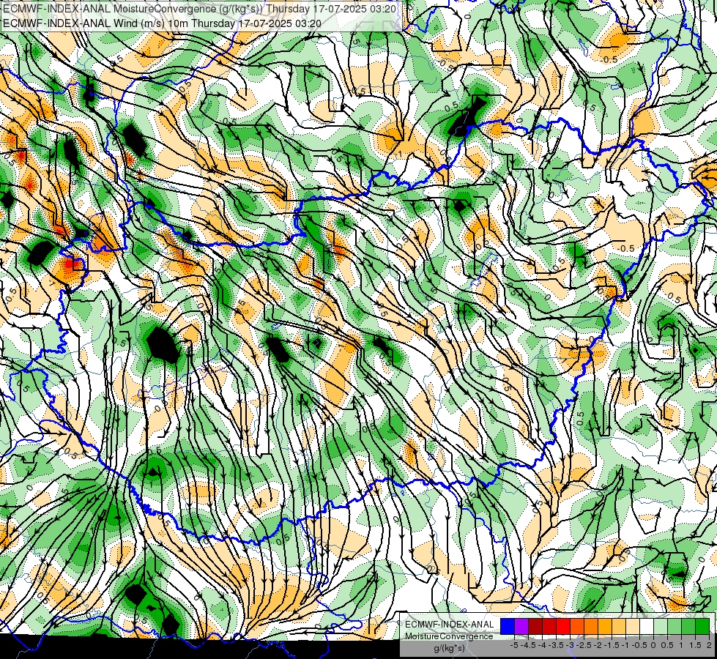Viewport: 717px width, 659px height.
Task: Click the legend tick value -5
Action: 514,645
